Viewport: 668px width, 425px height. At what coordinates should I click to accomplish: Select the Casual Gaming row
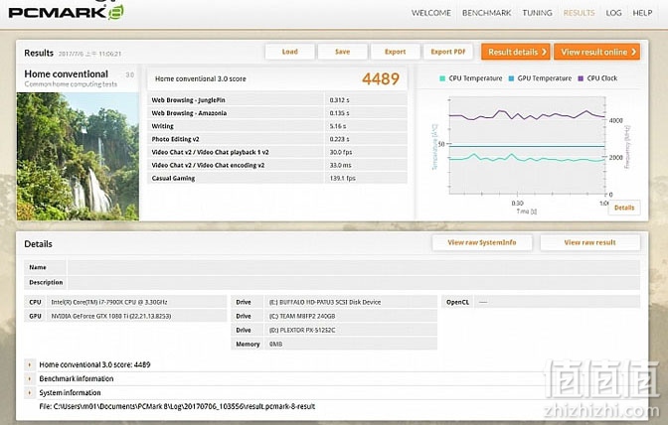click(x=277, y=178)
